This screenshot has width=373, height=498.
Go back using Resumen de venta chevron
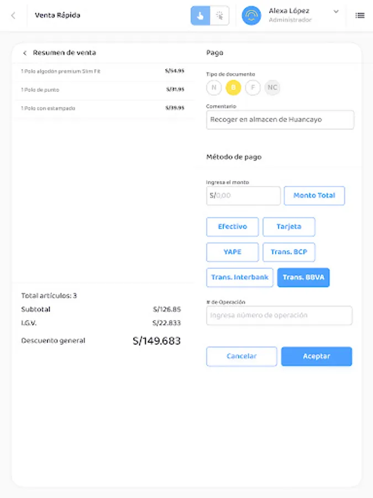tap(25, 53)
